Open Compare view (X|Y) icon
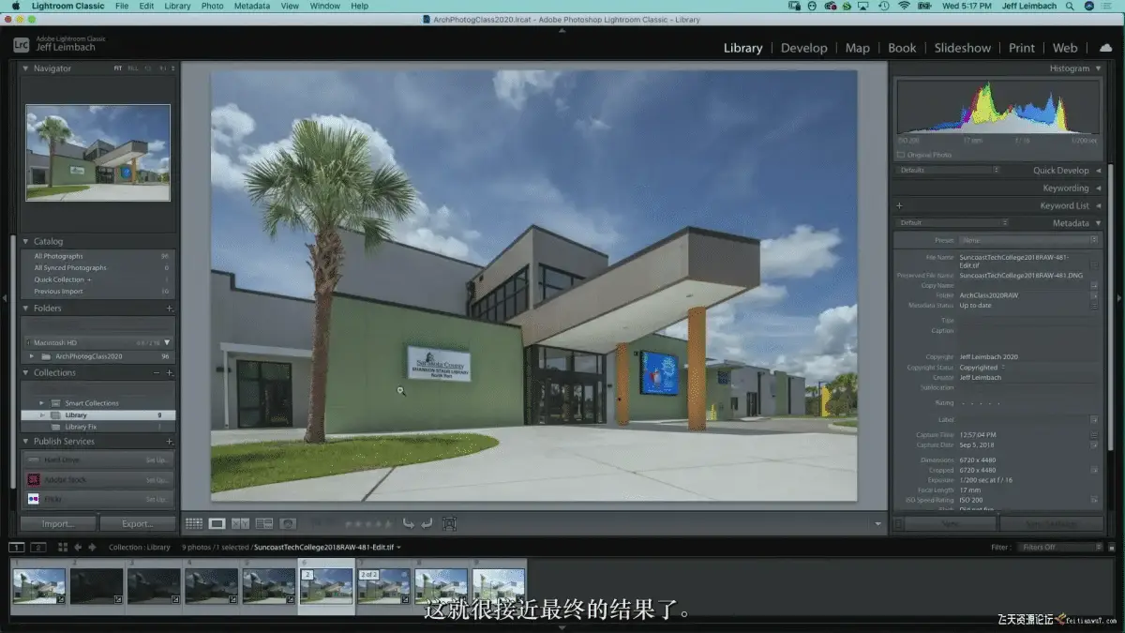1125x633 pixels. point(240,523)
